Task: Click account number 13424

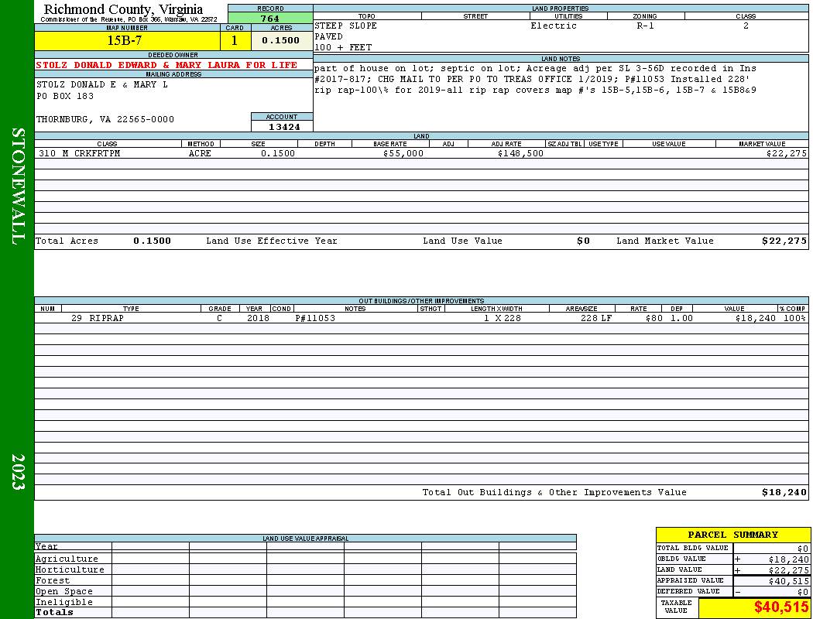Action: (x=283, y=126)
